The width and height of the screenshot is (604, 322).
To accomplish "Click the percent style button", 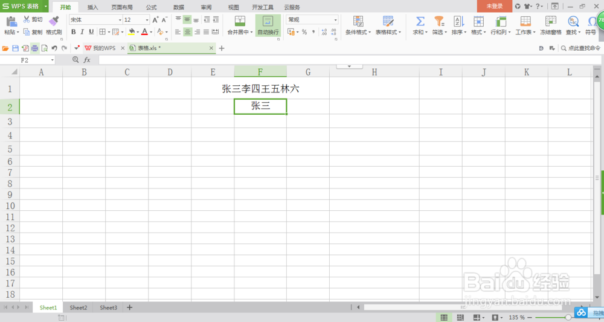I will point(304,32).
